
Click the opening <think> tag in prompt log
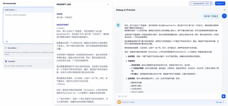pyautogui.click(x=61, y=28)
